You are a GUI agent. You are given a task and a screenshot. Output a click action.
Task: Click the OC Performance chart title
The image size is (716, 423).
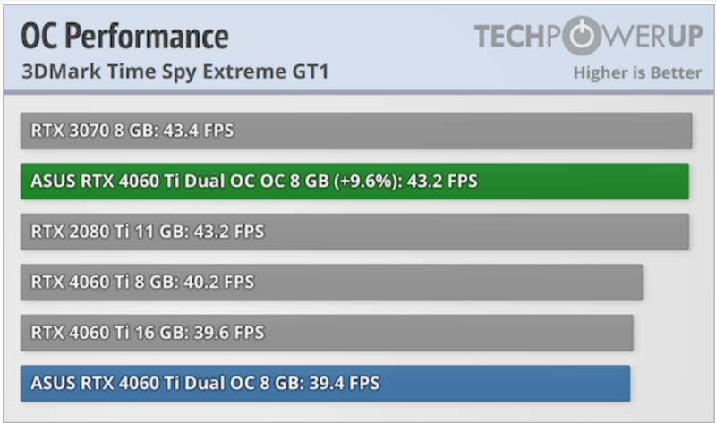(124, 36)
